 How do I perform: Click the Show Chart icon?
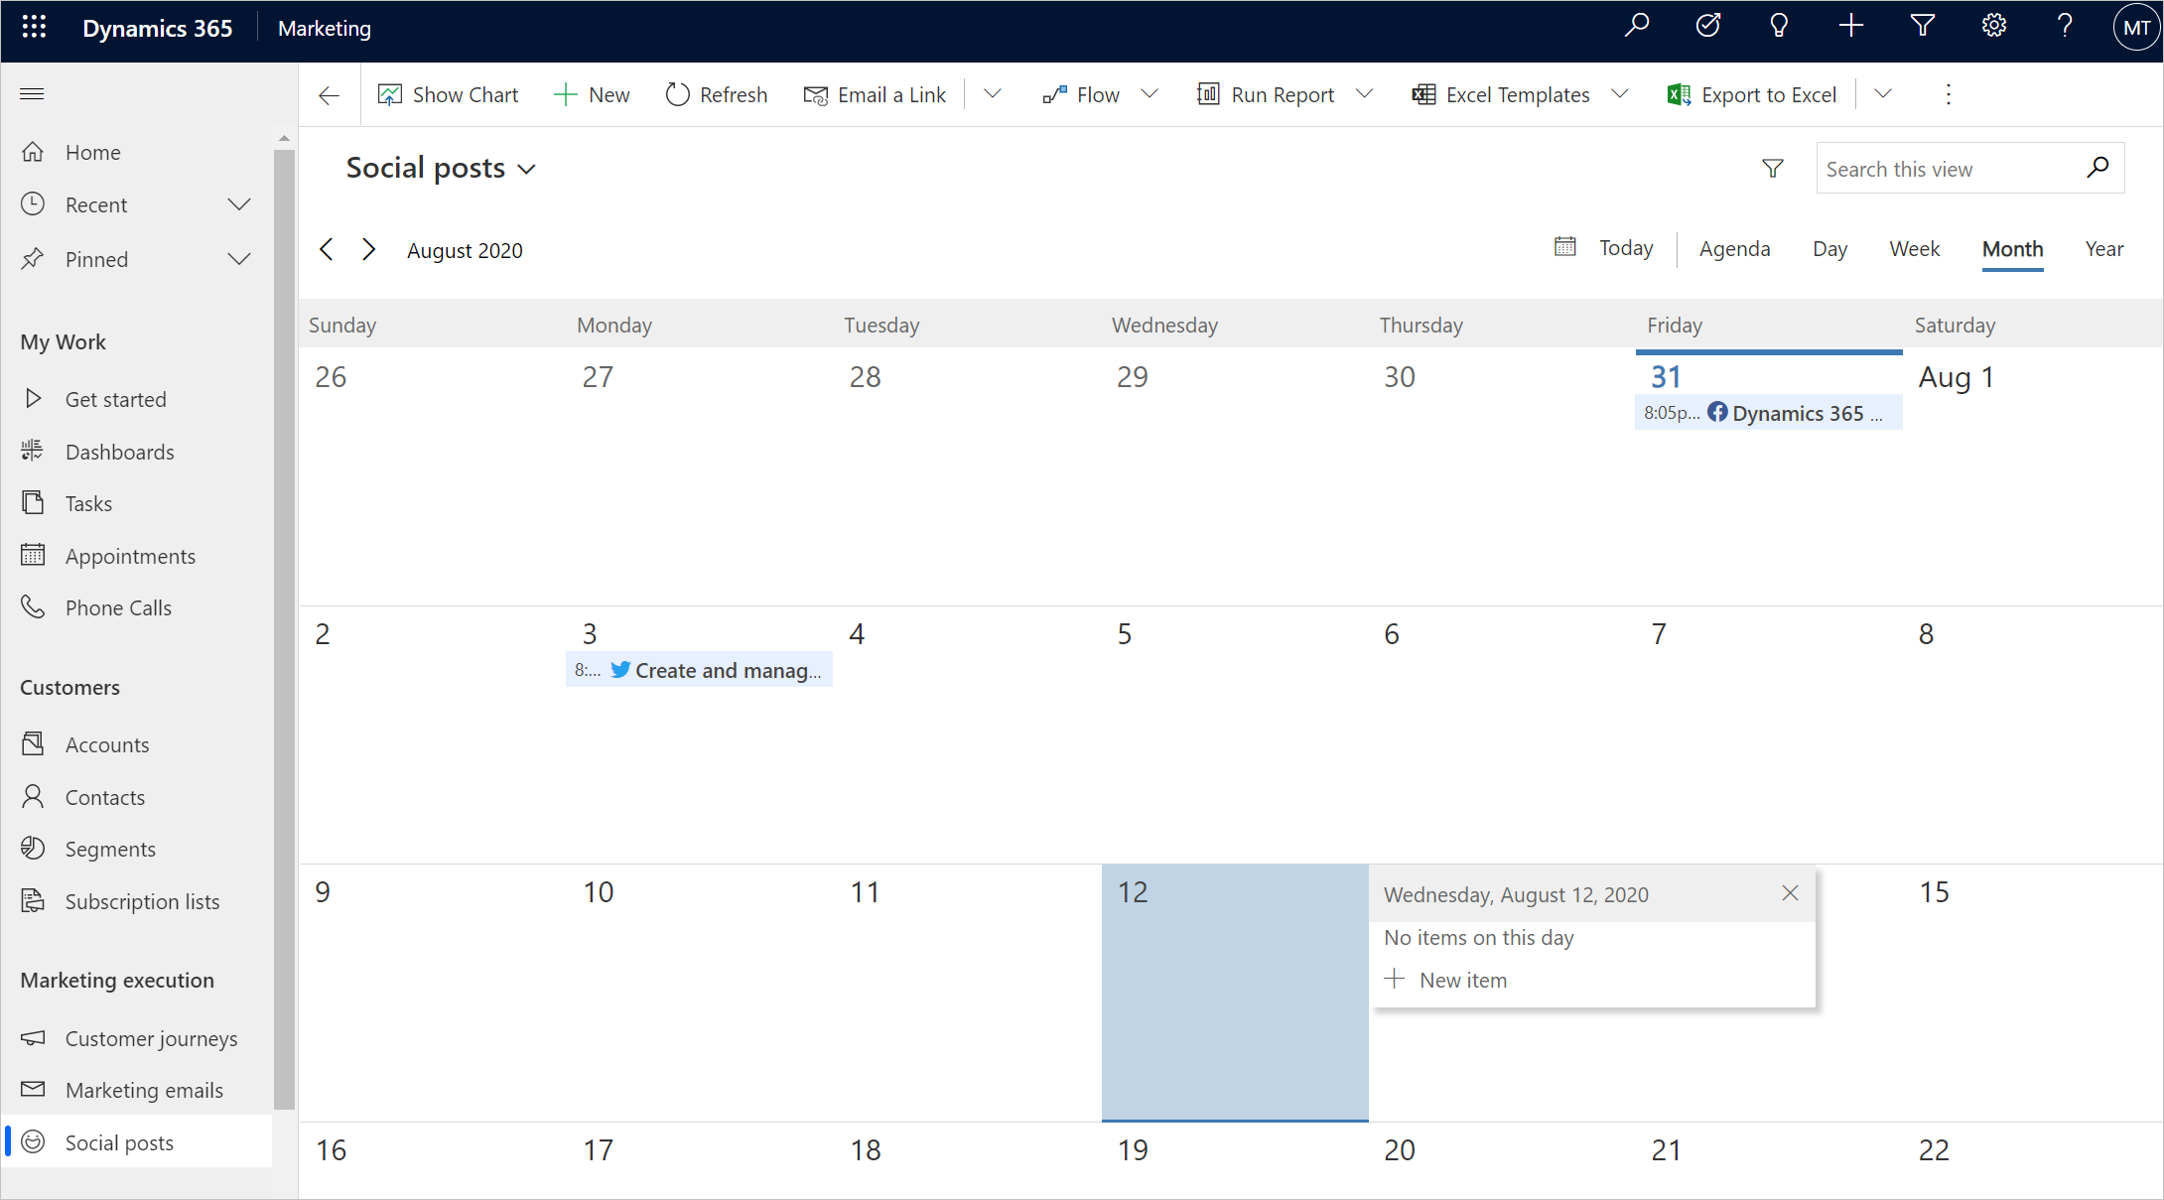[x=388, y=93]
